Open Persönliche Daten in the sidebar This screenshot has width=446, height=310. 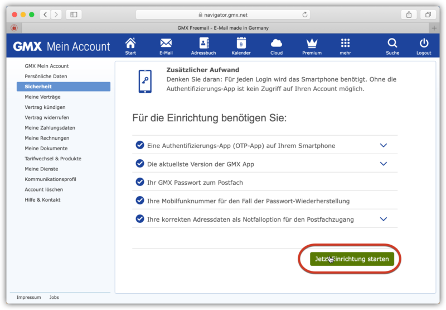coord(46,77)
